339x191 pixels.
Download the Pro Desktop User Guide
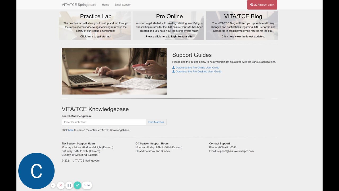198,71
